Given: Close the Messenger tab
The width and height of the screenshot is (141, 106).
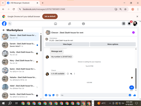Looking at the screenshot, I should pos(37,3).
